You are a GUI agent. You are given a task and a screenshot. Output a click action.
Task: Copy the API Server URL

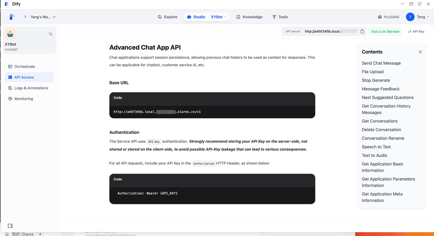(362, 32)
